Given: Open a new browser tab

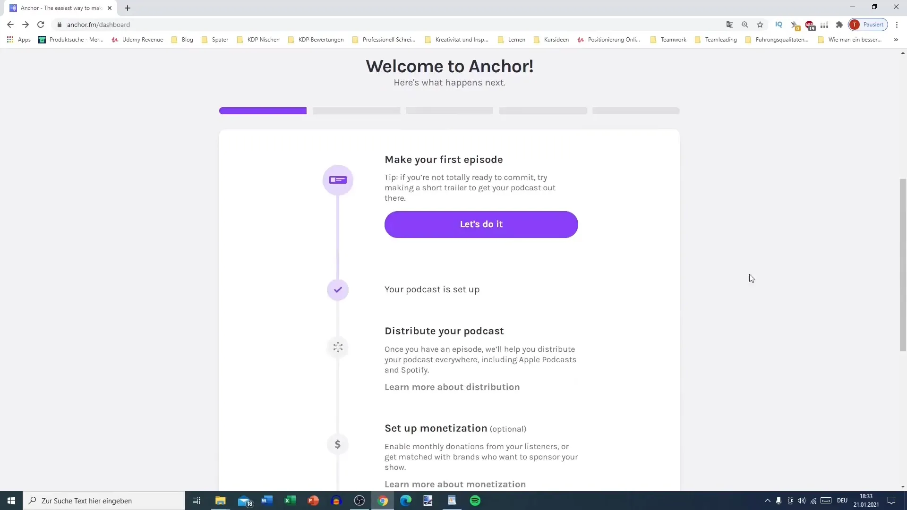Looking at the screenshot, I should [128, 8].
